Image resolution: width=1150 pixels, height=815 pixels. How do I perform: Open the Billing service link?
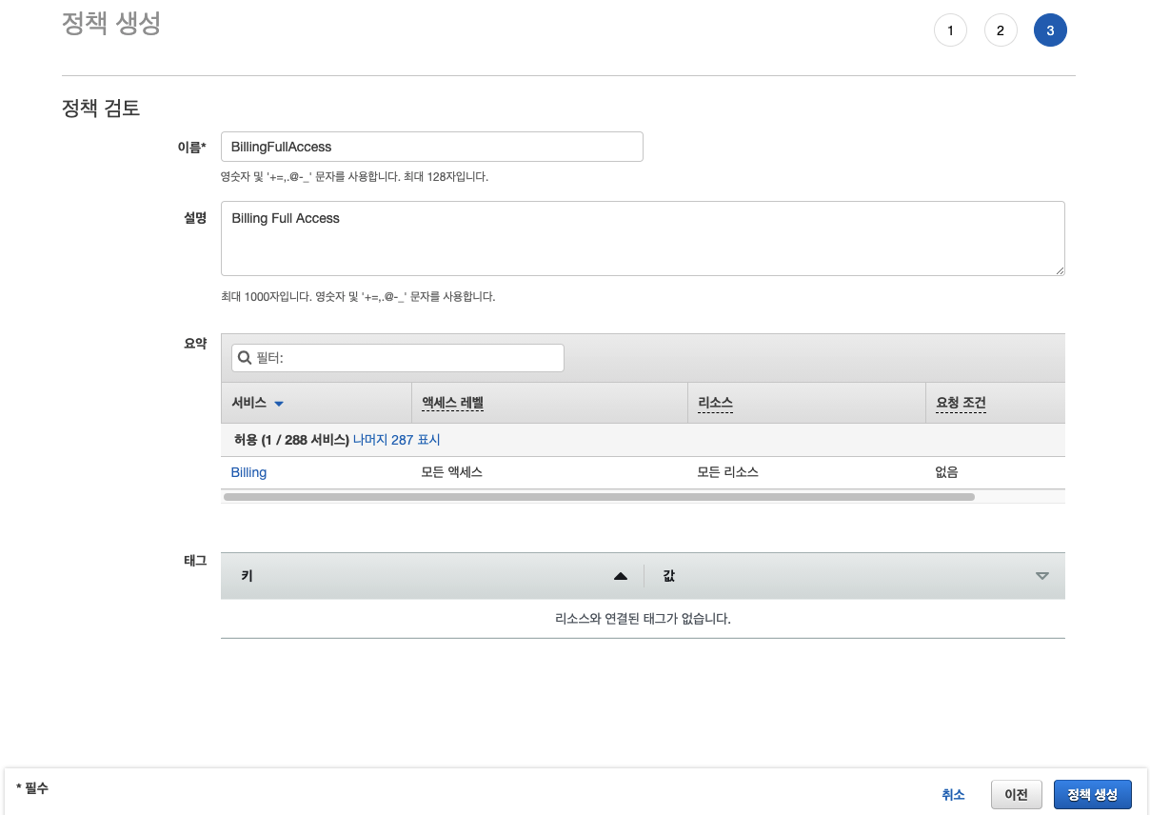pos(248,472)
